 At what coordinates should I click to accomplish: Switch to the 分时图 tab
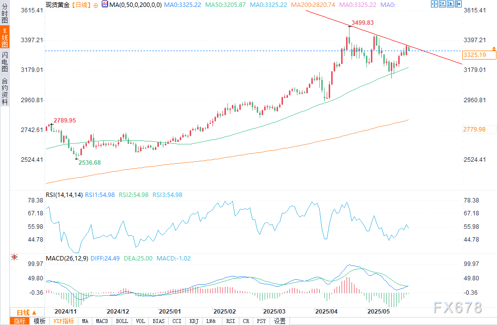pyautogui.click(x=4, y=12)
